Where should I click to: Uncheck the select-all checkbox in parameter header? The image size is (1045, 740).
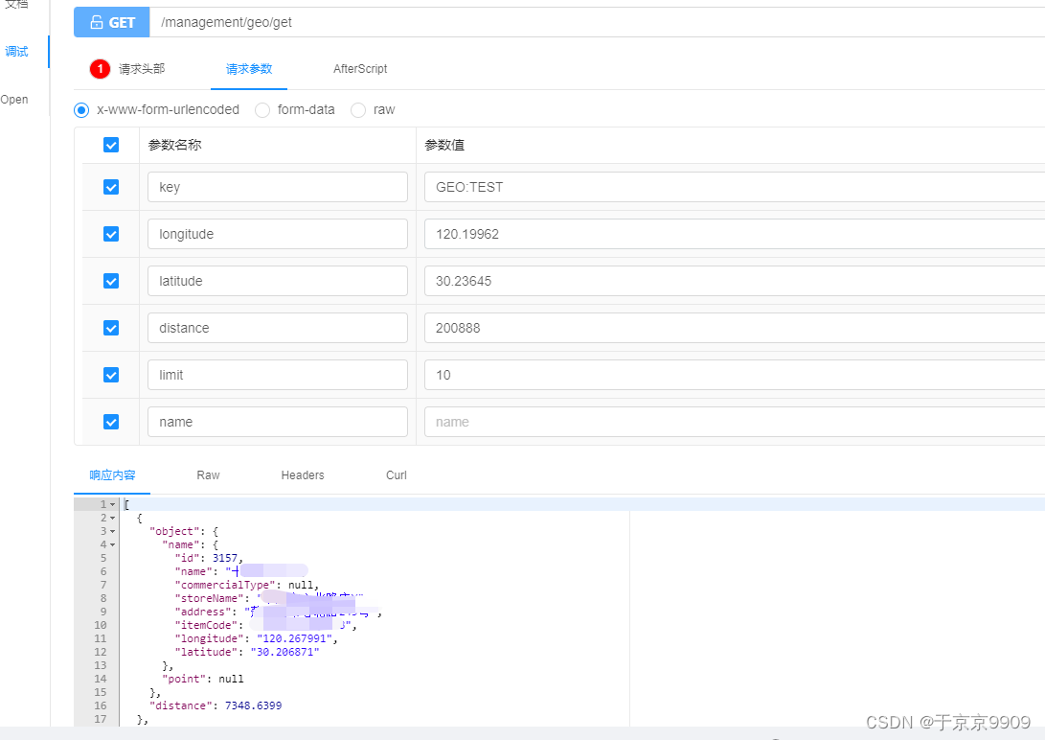(x=110, y=144)
